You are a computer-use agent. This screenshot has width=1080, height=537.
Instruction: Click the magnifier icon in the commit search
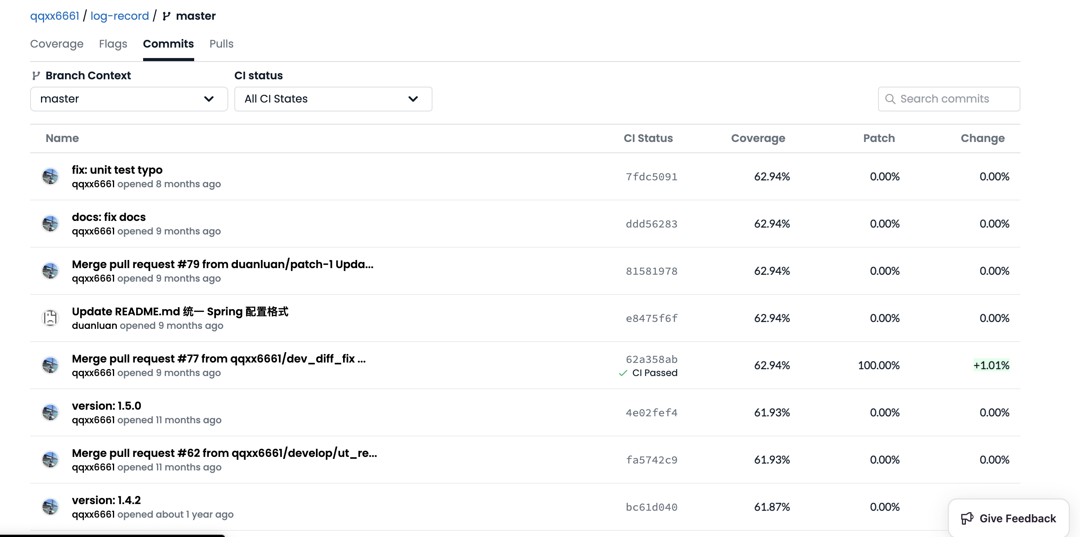pyautogui.click(x=890, y=99)
